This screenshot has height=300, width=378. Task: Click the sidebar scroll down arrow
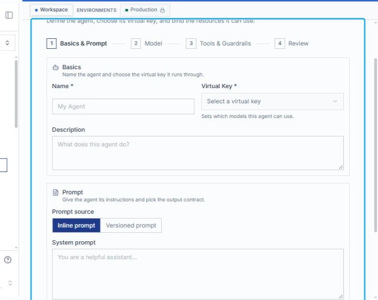tap(16, 248)
